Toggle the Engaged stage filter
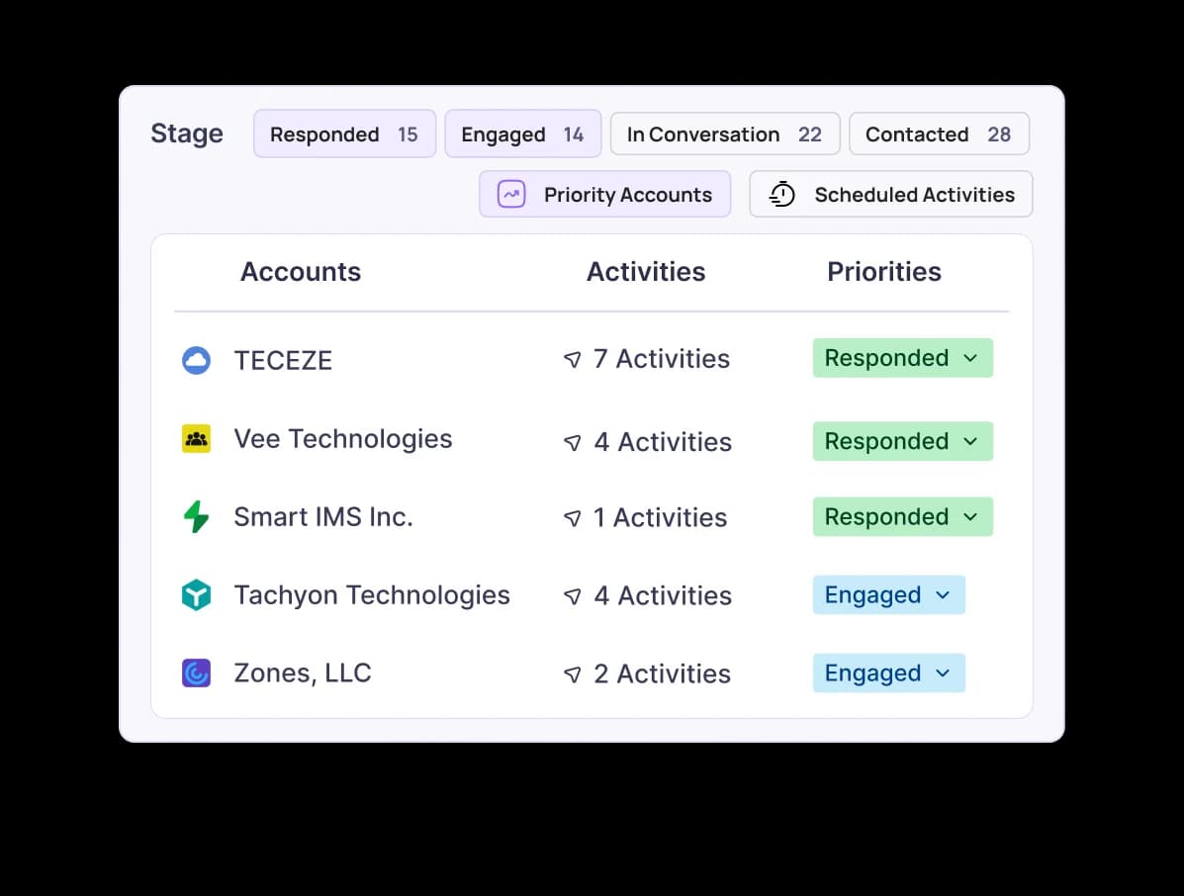This screenshot has width=1184, height=896. tap(522, 134)
